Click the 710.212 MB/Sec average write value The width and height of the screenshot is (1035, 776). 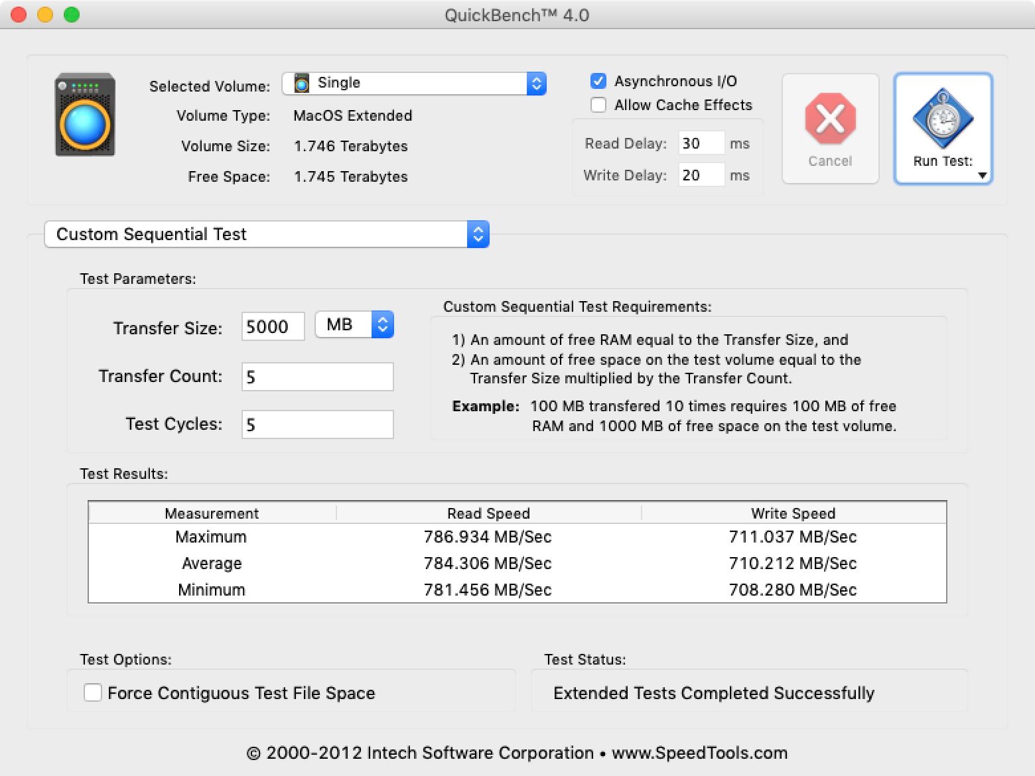[x=793, y=563]
